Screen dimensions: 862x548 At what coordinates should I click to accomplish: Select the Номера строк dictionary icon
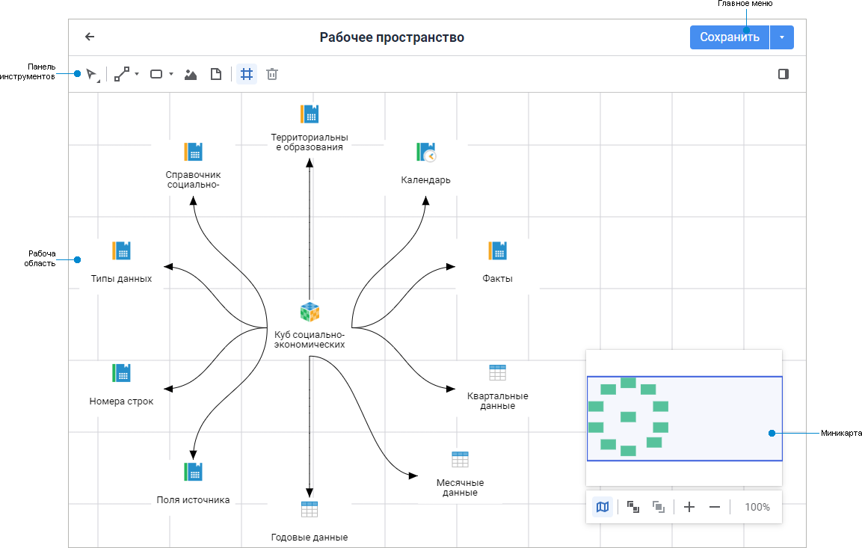pyautogui.click(x=121, y=372)
